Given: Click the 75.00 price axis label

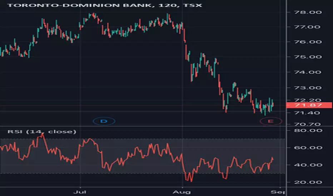Looking at the screenshot, I should tap(308, 57).
